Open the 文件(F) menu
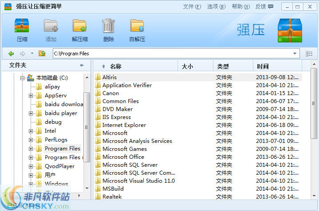The width and height of the screenshot is (319, 211). 192,7
